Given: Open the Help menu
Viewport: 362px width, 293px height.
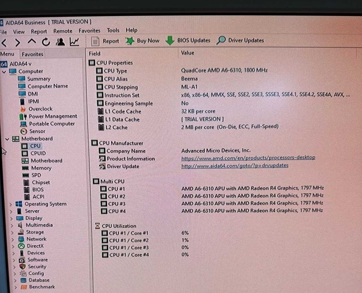Looking at the screenshot, I should (131, 30).
